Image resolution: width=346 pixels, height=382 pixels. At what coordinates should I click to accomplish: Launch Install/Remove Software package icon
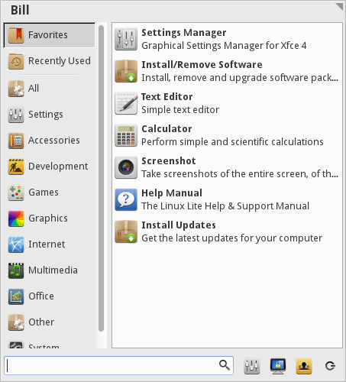click(126, 71)
